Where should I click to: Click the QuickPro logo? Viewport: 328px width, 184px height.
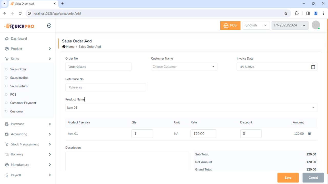(19, 26)
